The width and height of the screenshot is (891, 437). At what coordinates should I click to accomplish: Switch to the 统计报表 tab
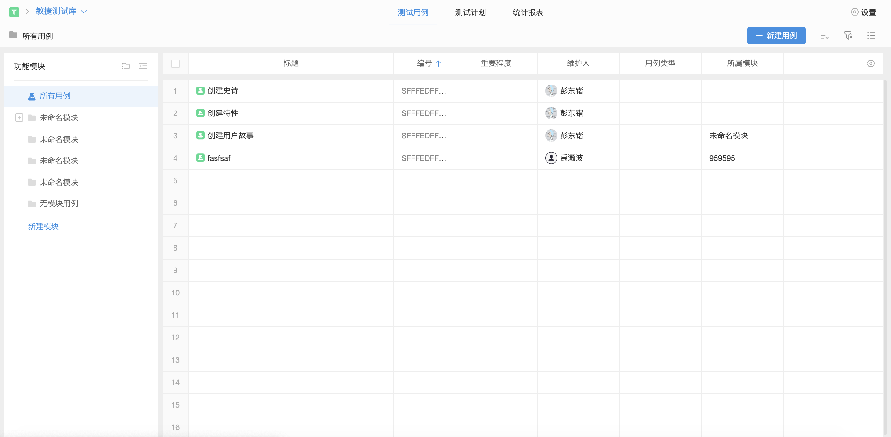pos(528,13)
